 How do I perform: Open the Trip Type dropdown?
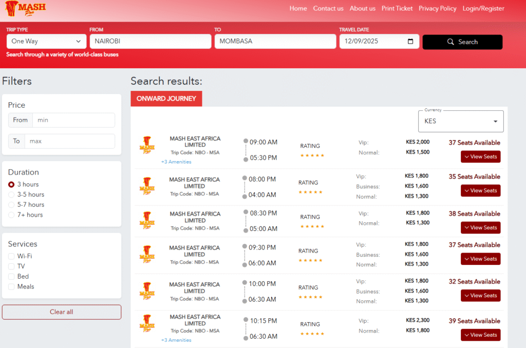tap(46, 41)
